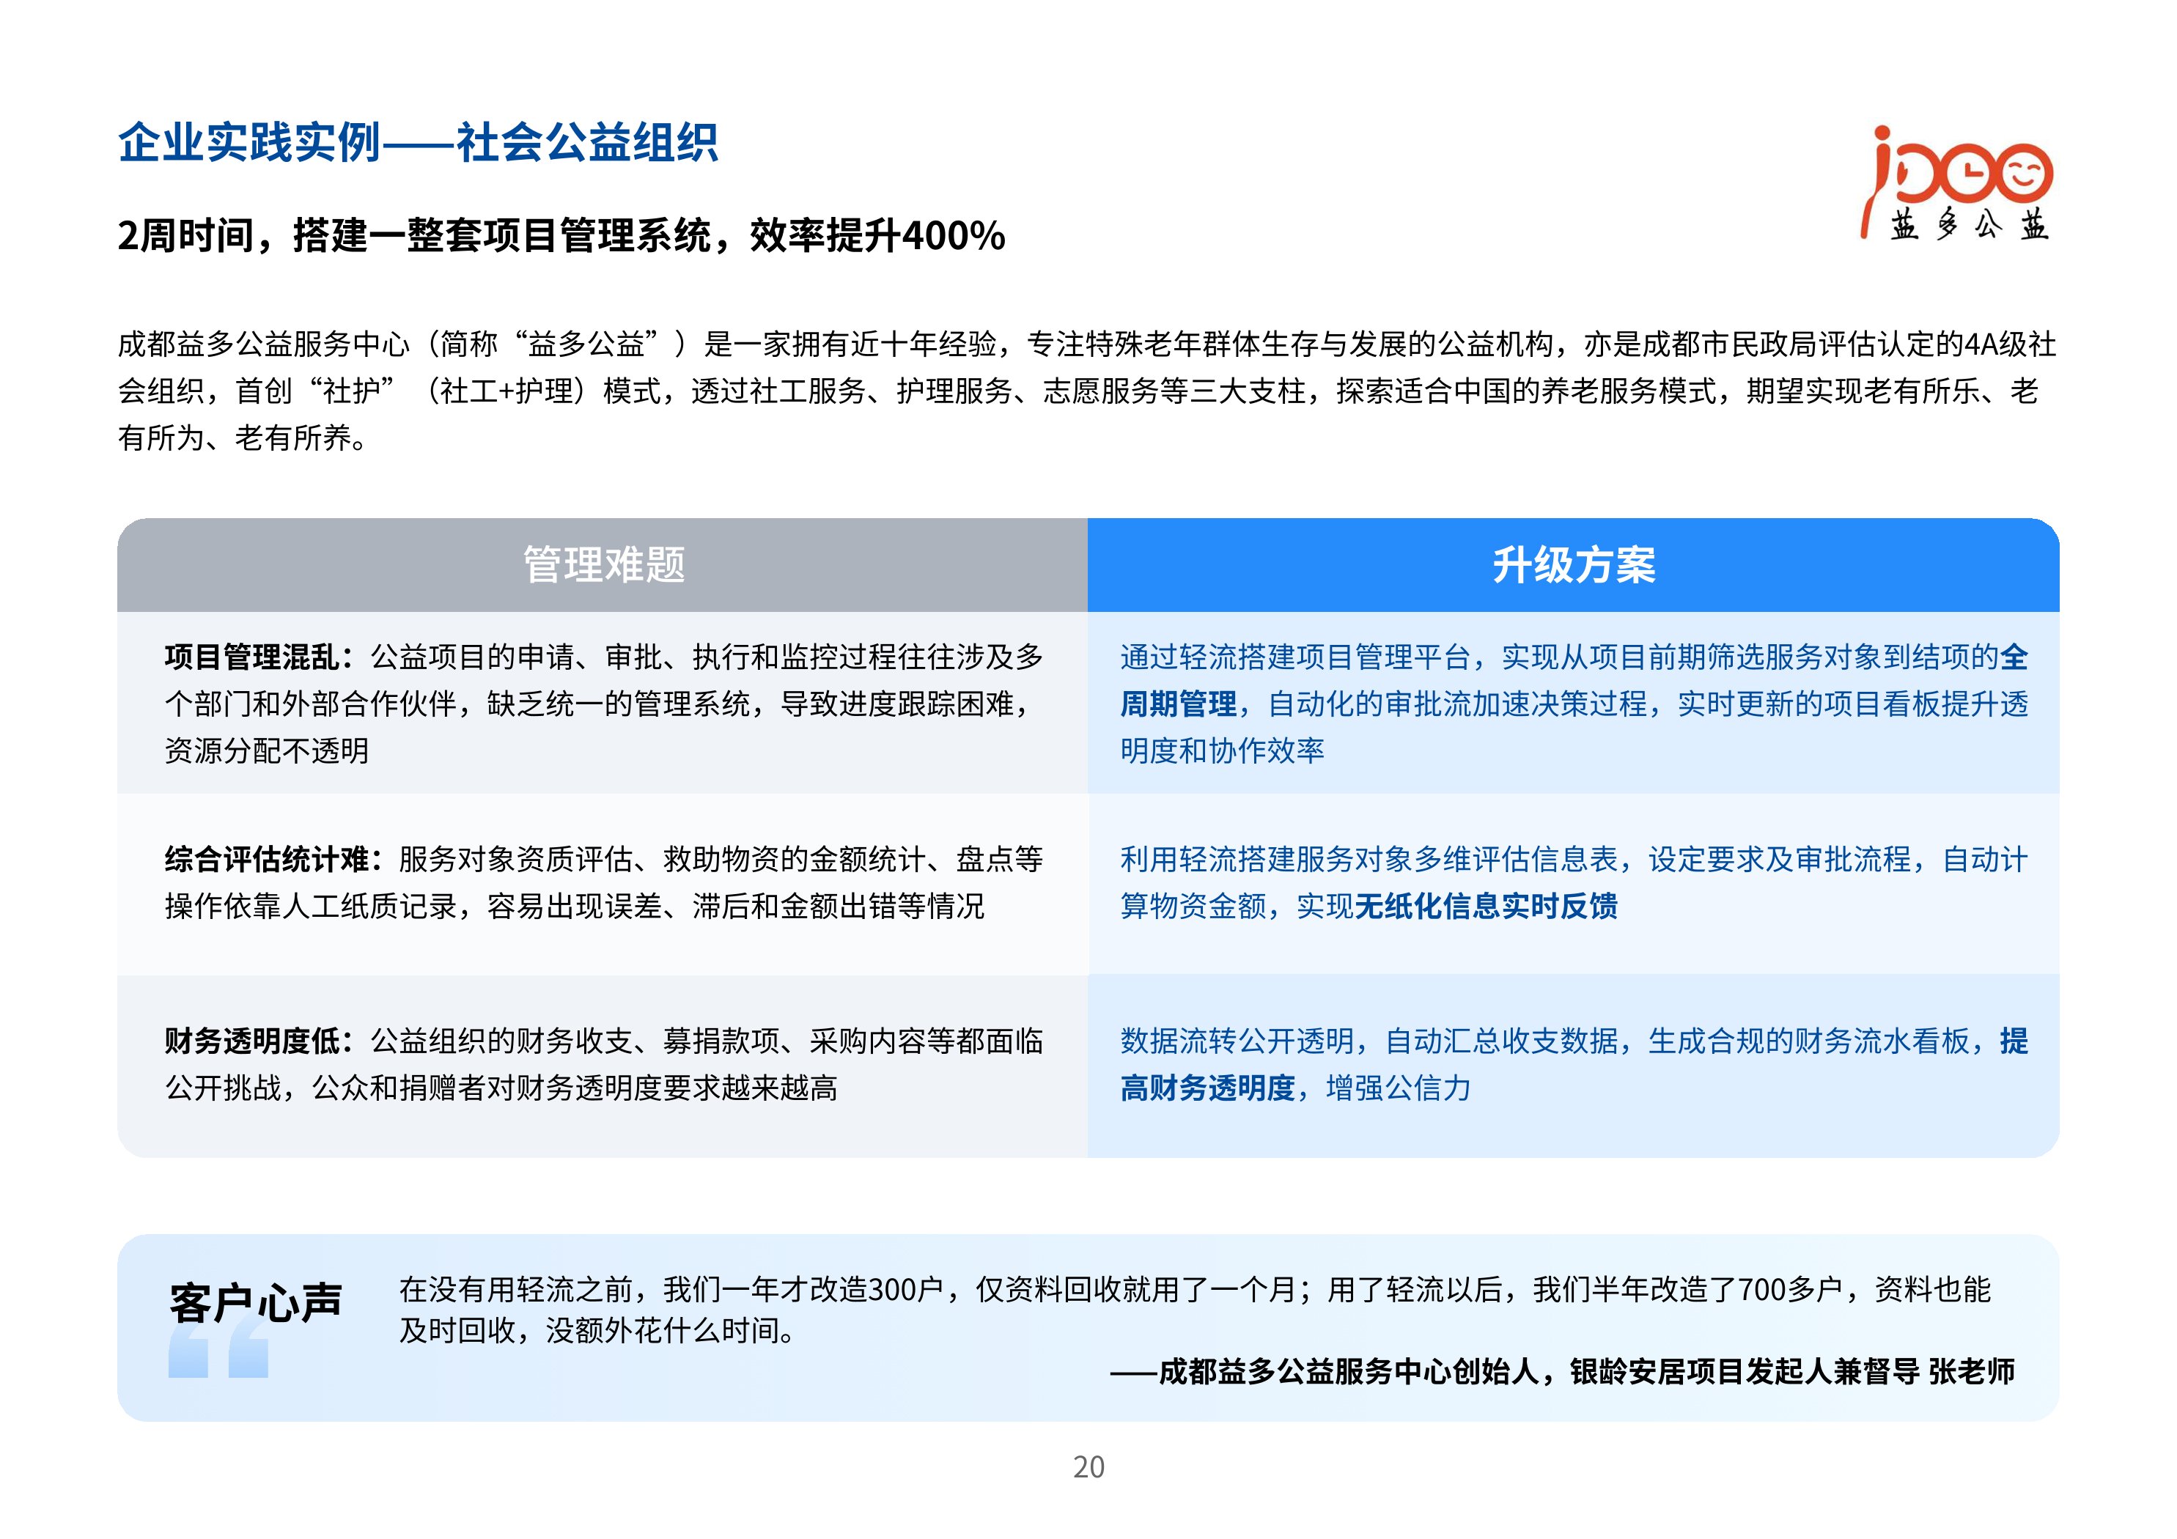The height and width of the screenshot is (1539, 2177).
Task: Click the 客户心声 heading
Action: tap(256, 1303)
